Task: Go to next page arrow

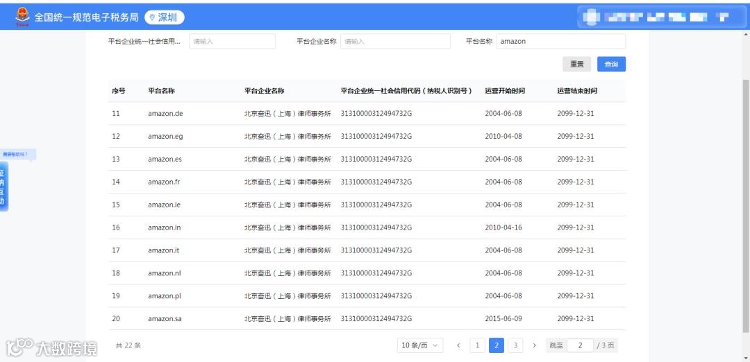Action: point(534,345)
